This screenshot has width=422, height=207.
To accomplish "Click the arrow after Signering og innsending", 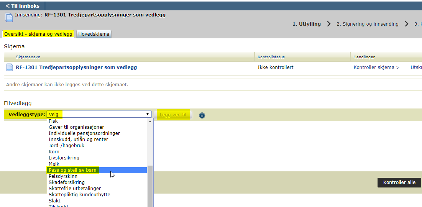I will click(x=406, y=24).
